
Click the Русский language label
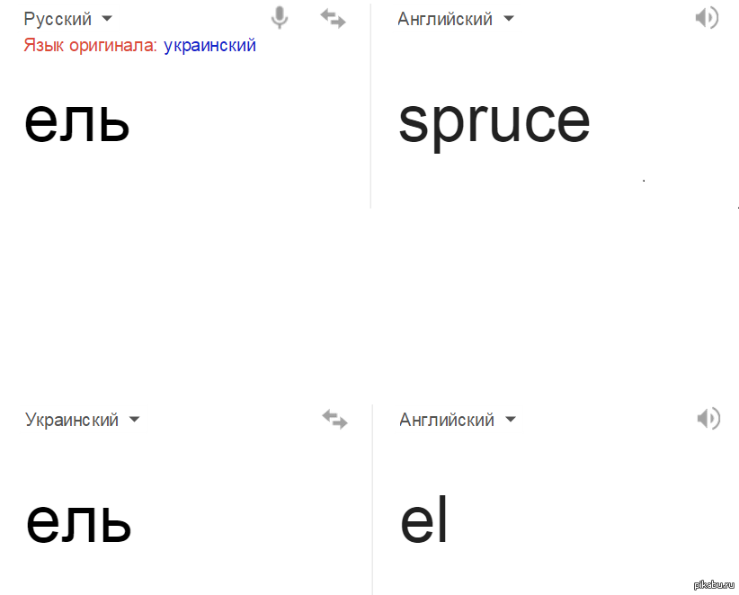(x=58, y=19)
